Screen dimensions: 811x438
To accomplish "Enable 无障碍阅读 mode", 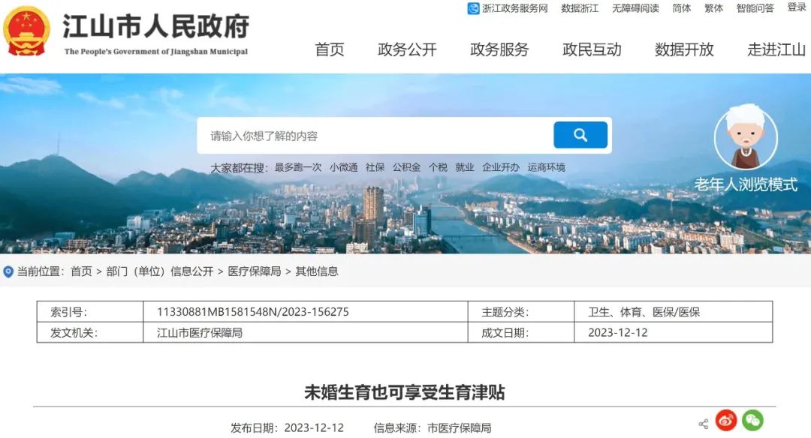I will (x=636, y=8).
